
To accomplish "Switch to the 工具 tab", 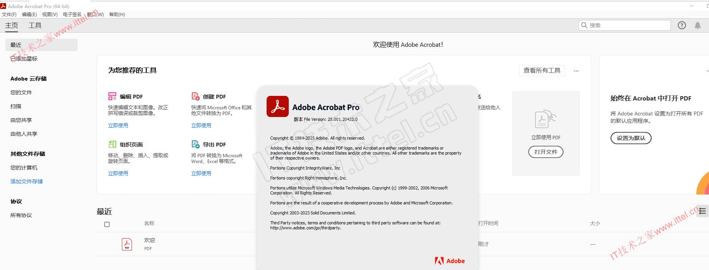I will point(35,25).
